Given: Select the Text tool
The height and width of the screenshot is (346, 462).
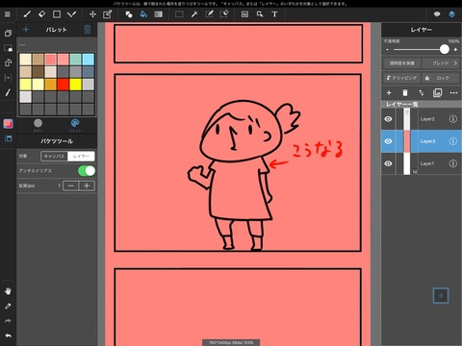Looking at the screenshot, I should (274, 14).
